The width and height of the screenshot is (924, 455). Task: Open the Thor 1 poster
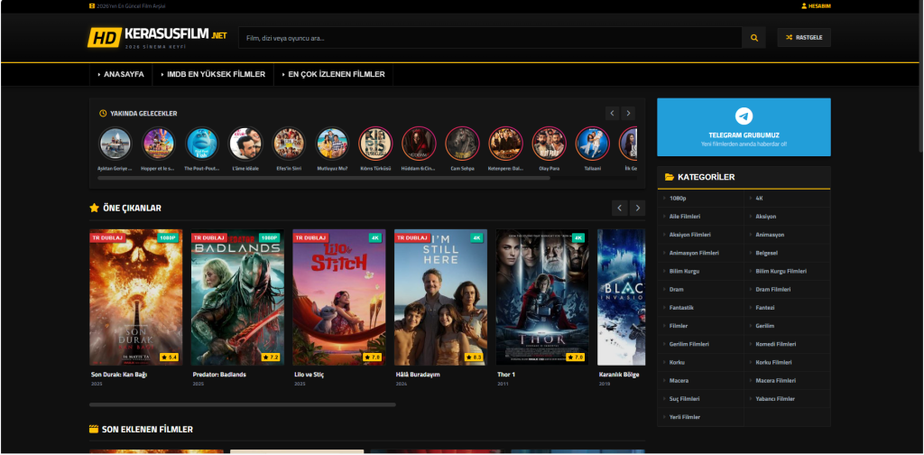(542, 298)
